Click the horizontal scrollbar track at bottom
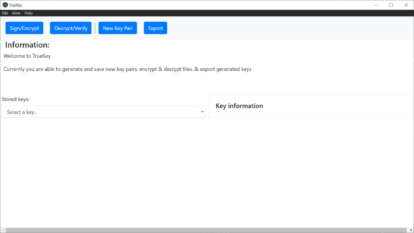Viewport: 414px width, 233px height. tap(207, 230)
